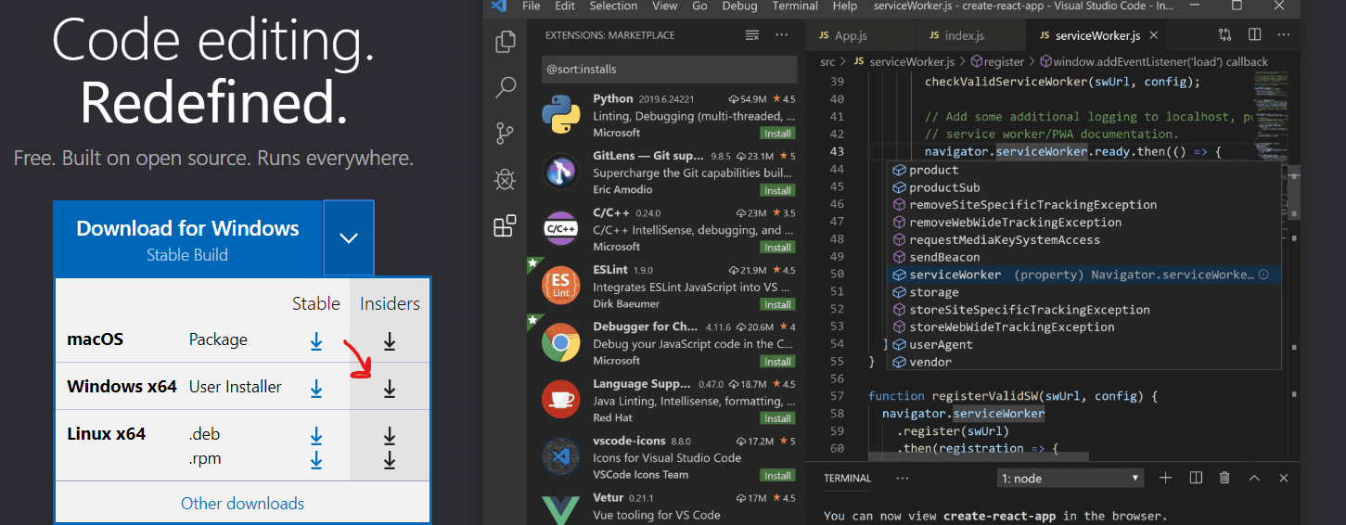
Task: Click the split editor icon beside the tabs
Action: coord(1254,35)
